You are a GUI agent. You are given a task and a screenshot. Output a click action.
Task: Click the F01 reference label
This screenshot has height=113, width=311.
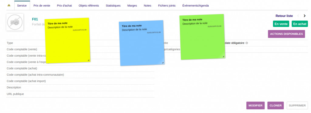35,19
